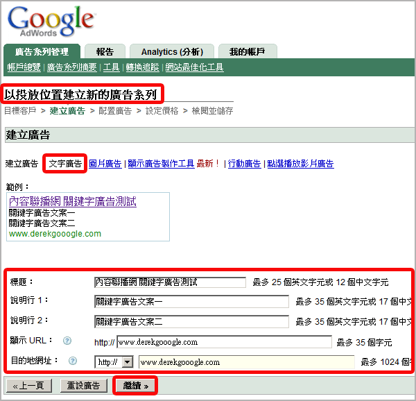Focus the 說明行 2 input field
This screenshot has height=401, width=416.
pos(191,322)
